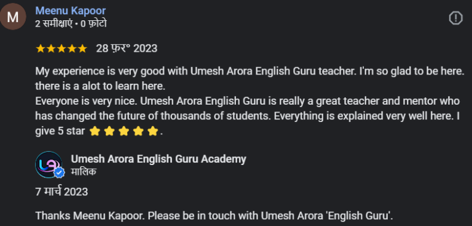Click the review date "28 फ़र° 2023"
This screenshot has width=472, height=226.
(127, 49)
